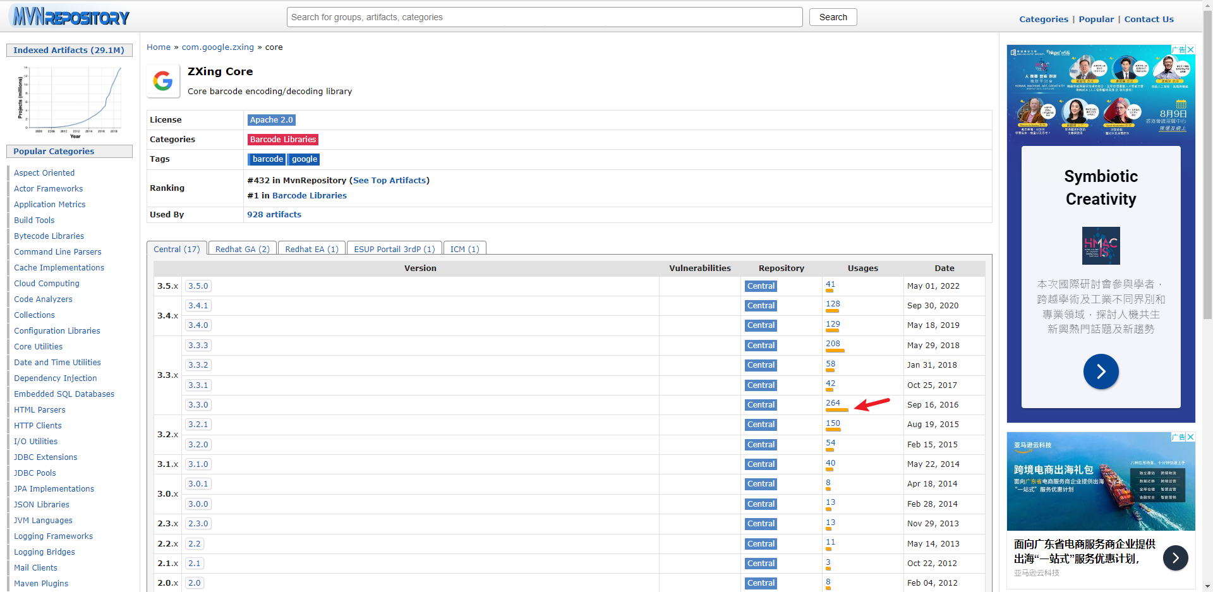Close the bottom Amazon ad X icon
Viewport: 1213px width, 592px height.
pyautogui.click(x=1191, y=437)
